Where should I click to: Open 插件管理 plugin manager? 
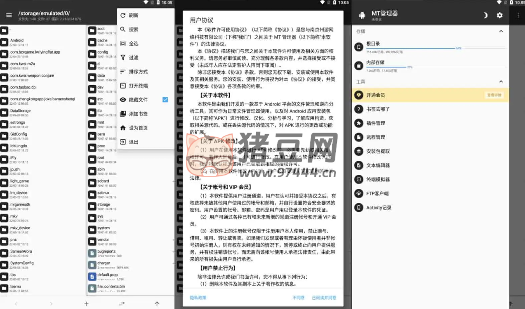click(x=375, y=123)
